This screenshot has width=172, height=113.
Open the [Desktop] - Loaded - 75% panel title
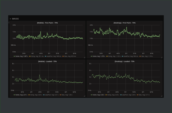[124, 62]
